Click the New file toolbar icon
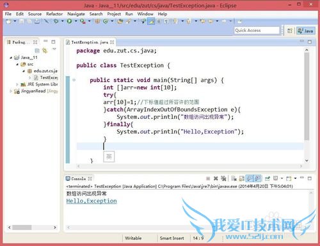The height and width of the screenshot is (246, 320). [8, 21]
